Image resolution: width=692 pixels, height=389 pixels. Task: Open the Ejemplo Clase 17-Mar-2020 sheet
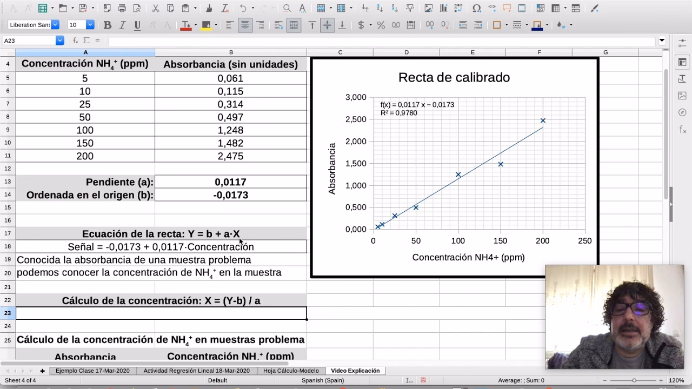(x=92, y=371)
